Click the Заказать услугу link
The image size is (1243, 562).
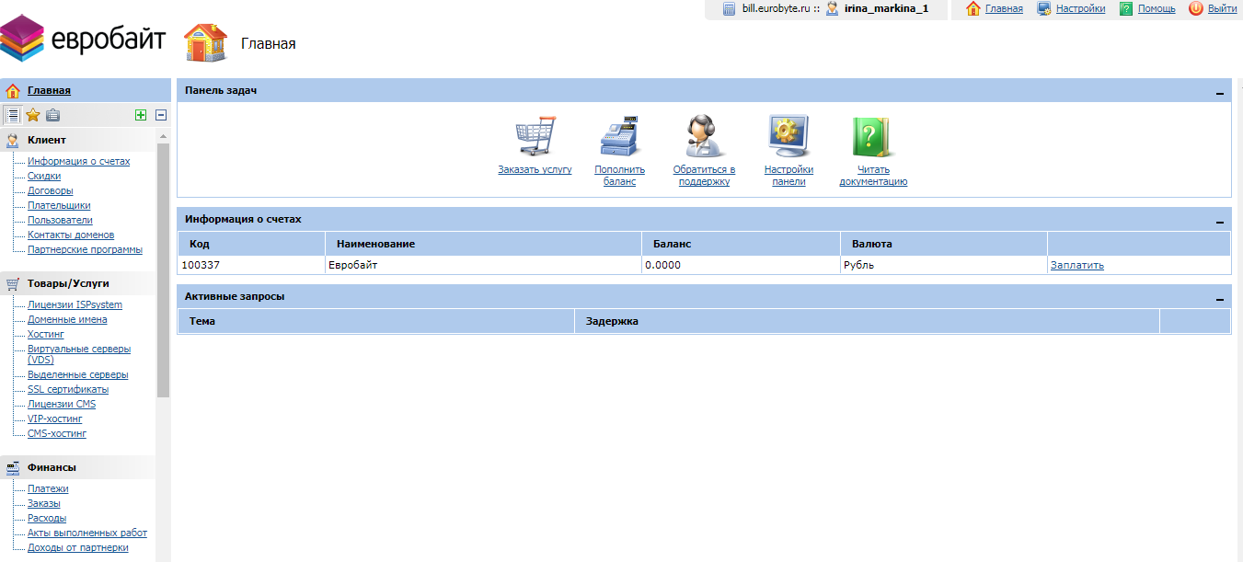coord(535,169)
